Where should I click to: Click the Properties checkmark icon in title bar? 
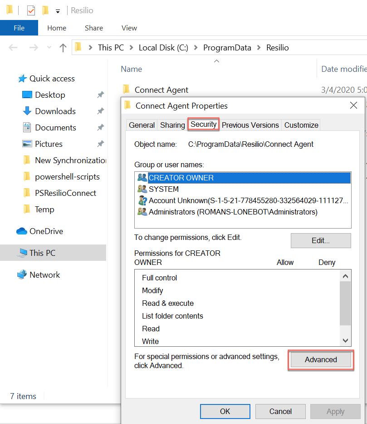(31, 10)
